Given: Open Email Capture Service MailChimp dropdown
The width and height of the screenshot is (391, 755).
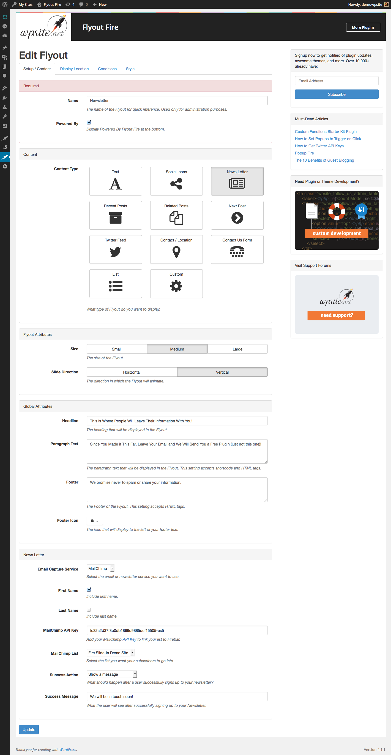Looking at the screenshot, I should (x=100, y=568).
